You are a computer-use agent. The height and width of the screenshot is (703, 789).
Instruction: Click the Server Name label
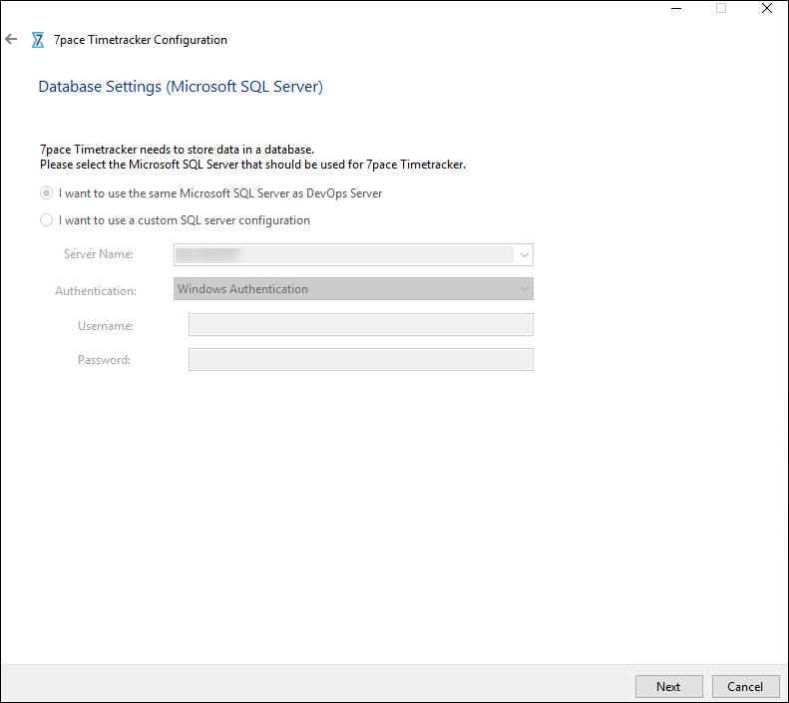coord(99,254)
